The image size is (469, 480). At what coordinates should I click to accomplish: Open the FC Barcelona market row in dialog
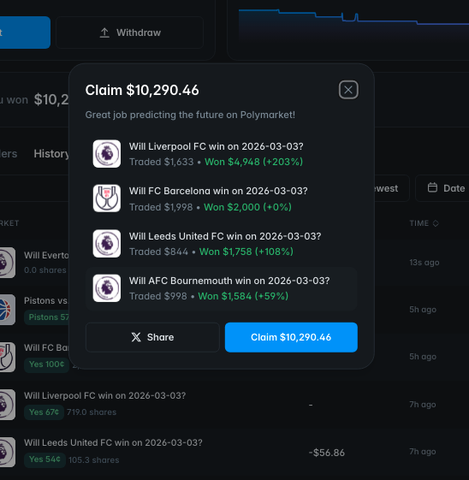coord(222,199)
